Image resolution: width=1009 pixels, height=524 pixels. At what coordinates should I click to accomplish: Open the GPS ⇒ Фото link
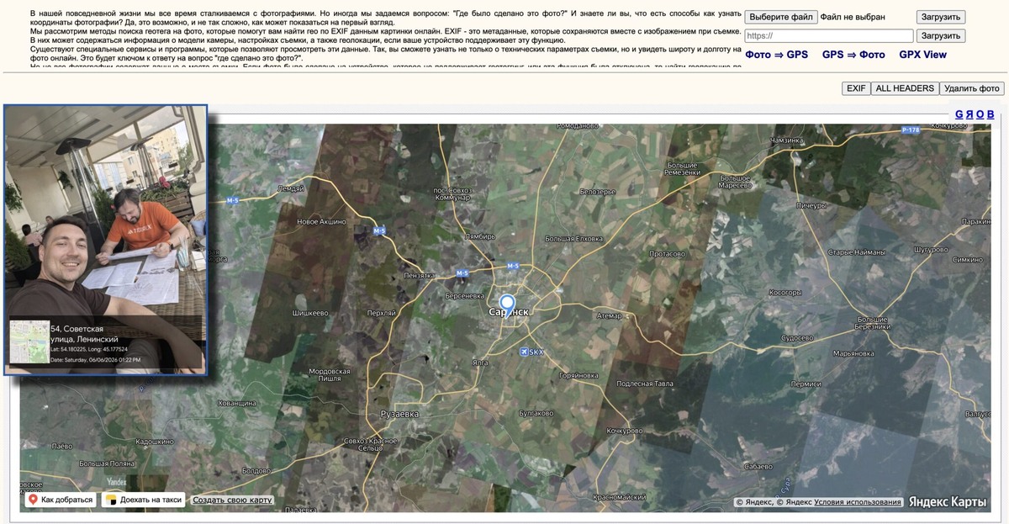click(853, 55)
